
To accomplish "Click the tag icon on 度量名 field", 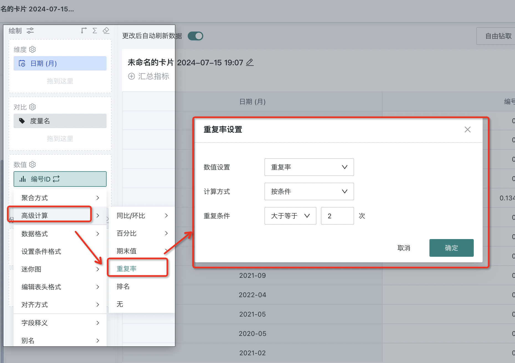I will [x=22, y=121].
